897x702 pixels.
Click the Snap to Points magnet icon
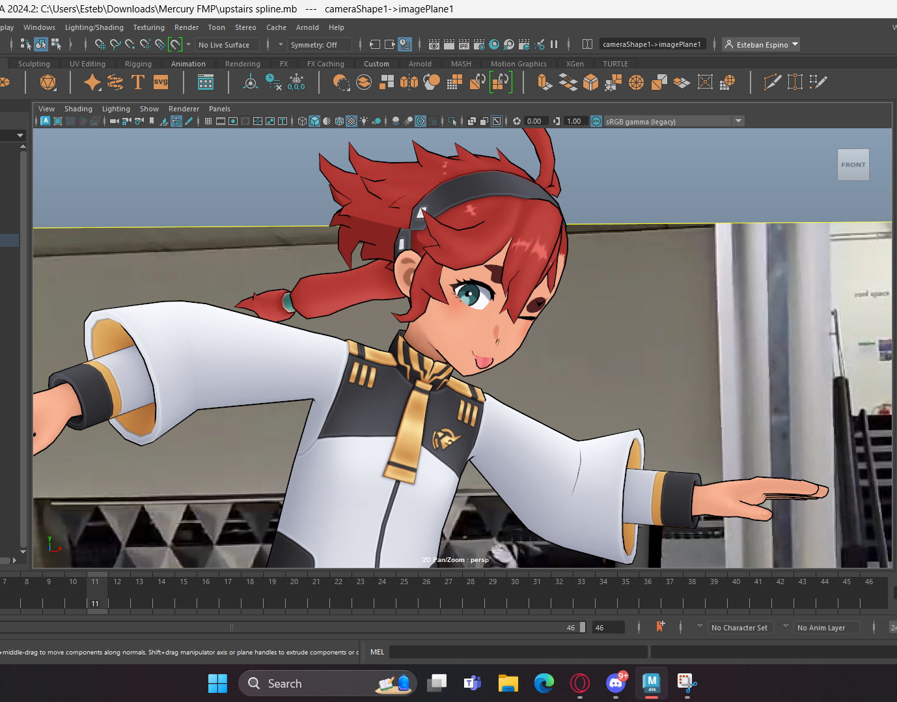click(130, 44)
